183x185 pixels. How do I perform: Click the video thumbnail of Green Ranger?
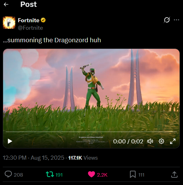(x=91, y=90)
